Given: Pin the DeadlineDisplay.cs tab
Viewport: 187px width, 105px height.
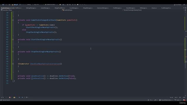Looking at the screenshot, I should 12,8.
